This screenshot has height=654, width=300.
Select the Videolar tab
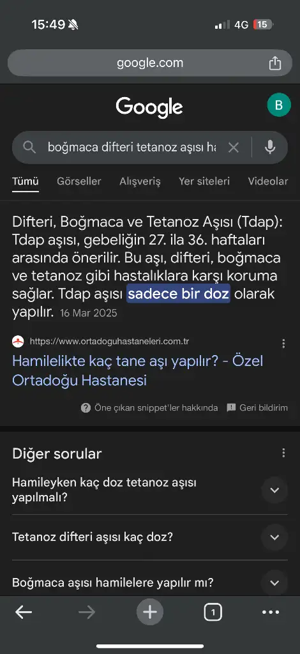[268, 181]
